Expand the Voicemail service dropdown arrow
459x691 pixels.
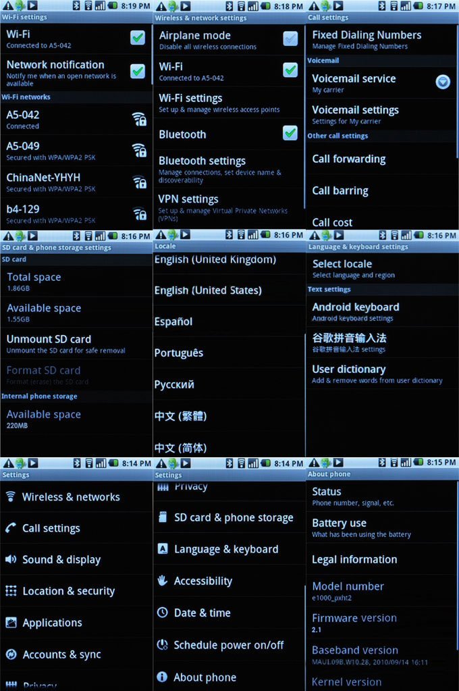443,82
